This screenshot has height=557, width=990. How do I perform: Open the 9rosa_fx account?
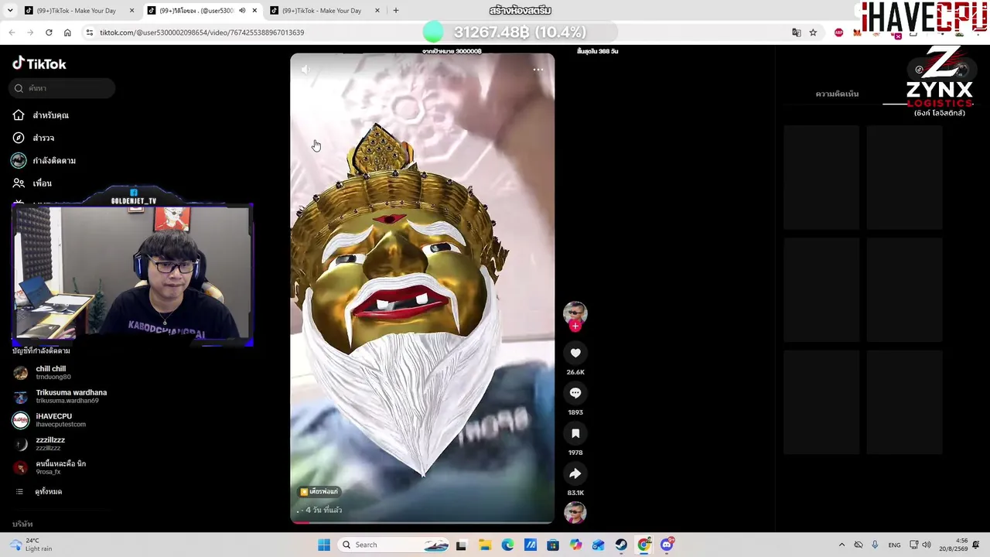tap(49, 468)
